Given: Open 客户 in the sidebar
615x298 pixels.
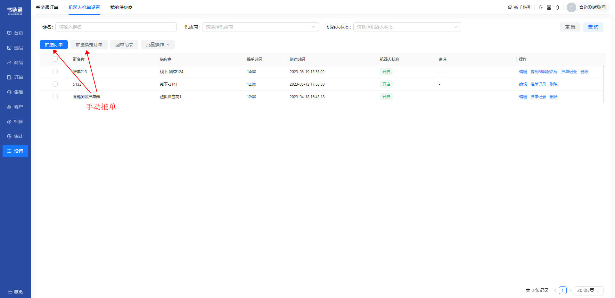Looking at the screenshot, I should tap(15, 107).
